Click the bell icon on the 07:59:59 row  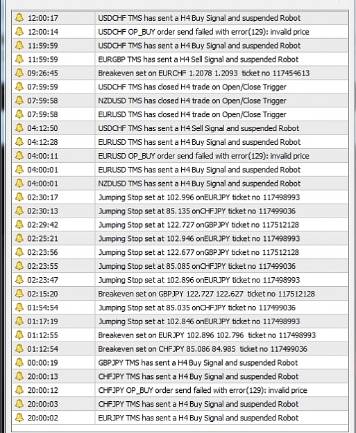tap(19, 87)
